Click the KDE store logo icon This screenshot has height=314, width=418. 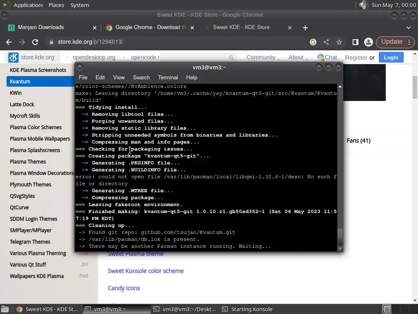click(13, 57)
